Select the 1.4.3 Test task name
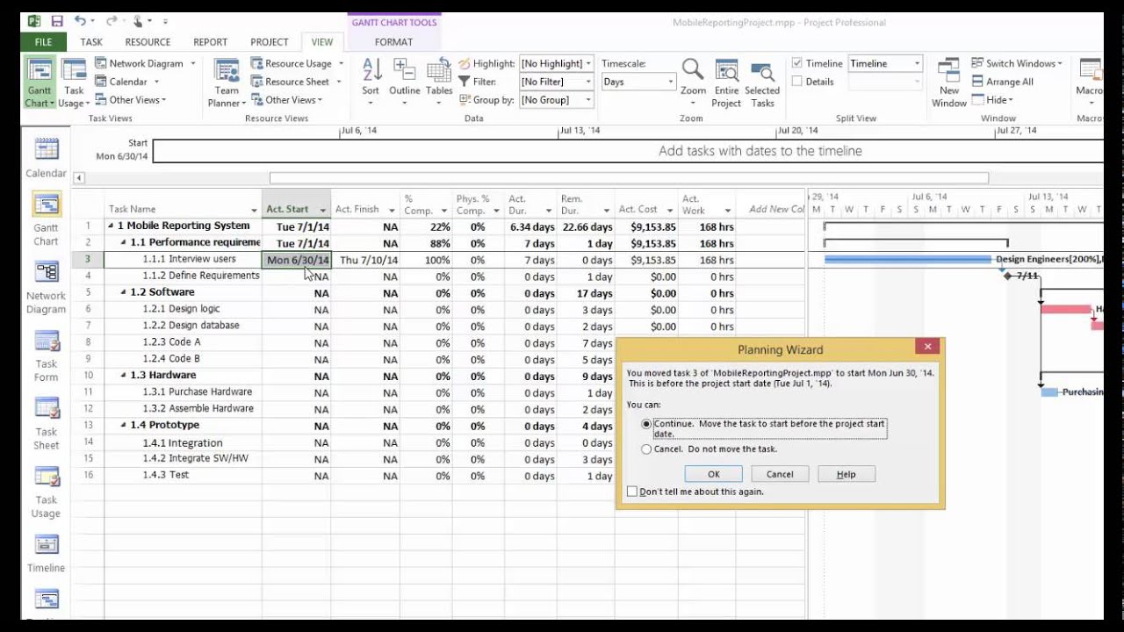This screenshot has width=1124, height=632. tap(178, 475)
